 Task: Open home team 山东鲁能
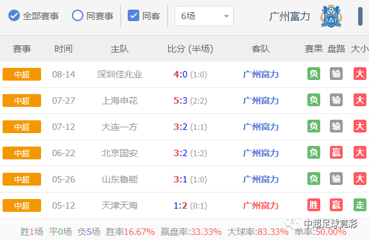(119, 179)
